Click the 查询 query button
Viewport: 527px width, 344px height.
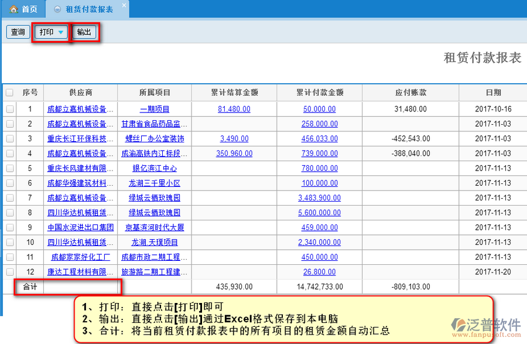coord(18,32)
